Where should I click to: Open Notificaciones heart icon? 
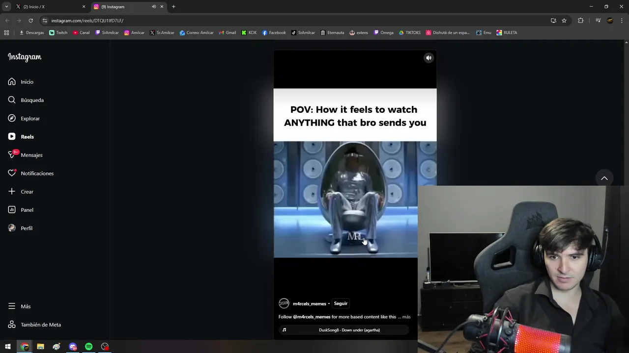point(12,173)
